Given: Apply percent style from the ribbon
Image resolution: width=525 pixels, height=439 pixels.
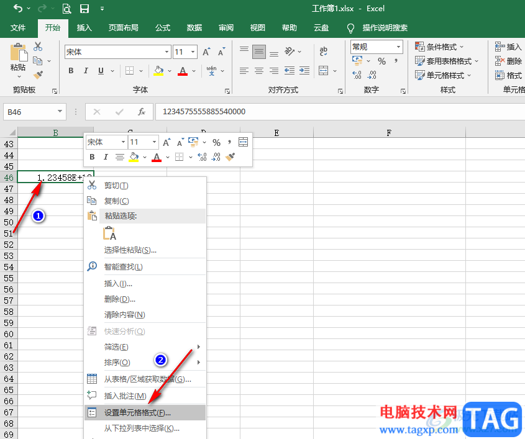Looking at the screenshot, I should tap(381, 61).
